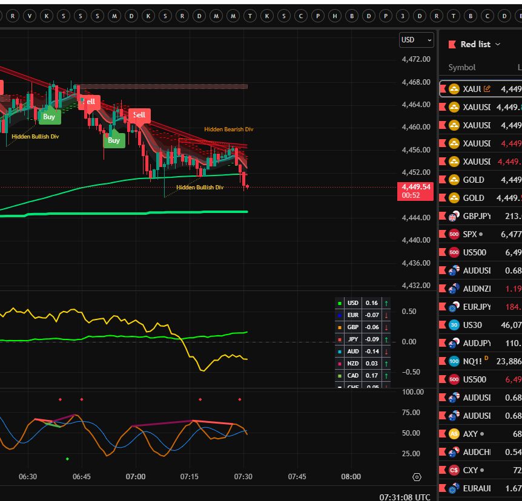Click the green Buy label near 07:00
This screenshot has height=501, width=522.
[113, 140]
